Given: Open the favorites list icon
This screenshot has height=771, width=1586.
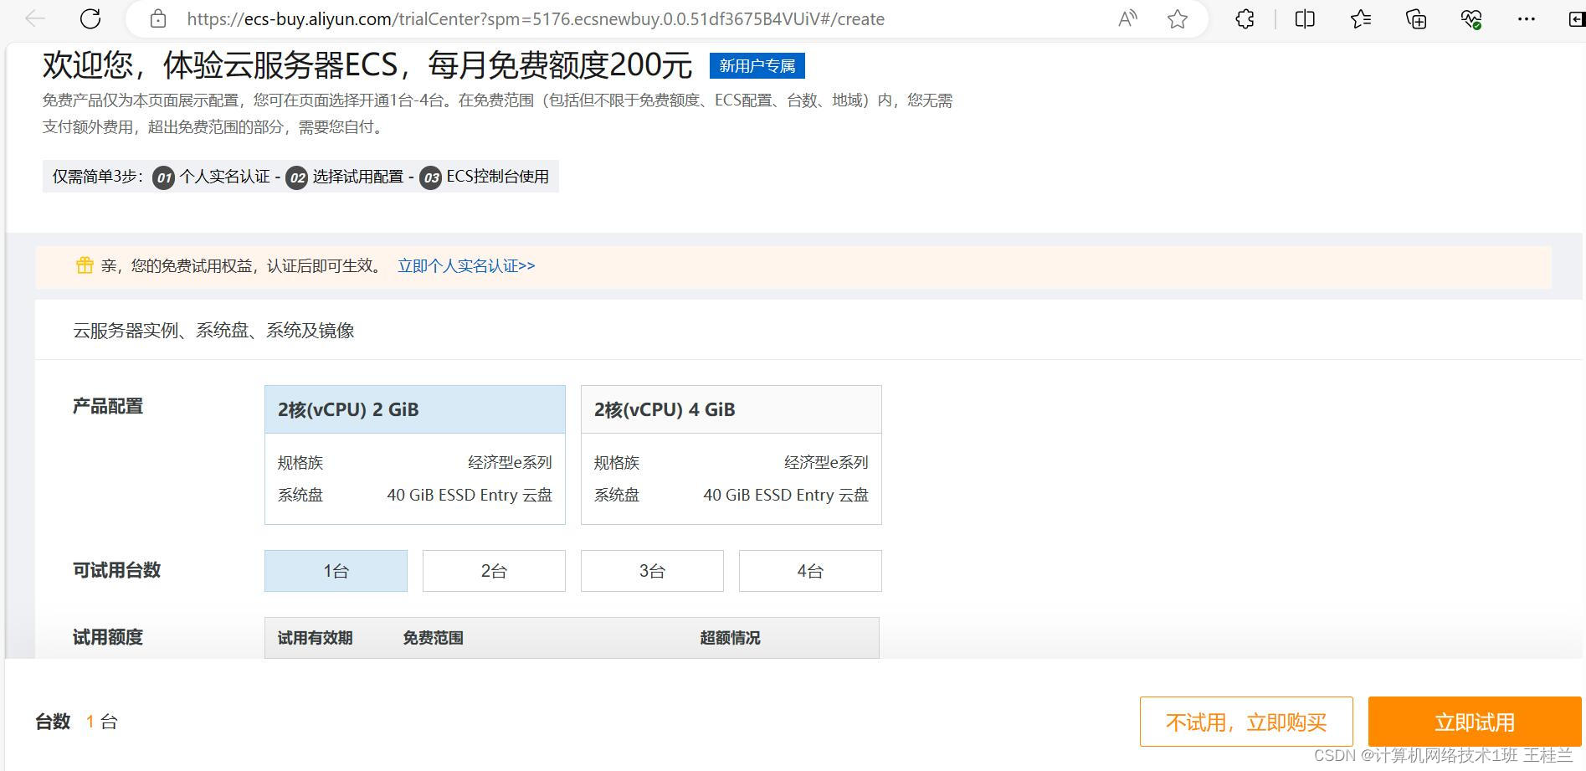Looking at the screenshot, I should [x=1361, y=18].
